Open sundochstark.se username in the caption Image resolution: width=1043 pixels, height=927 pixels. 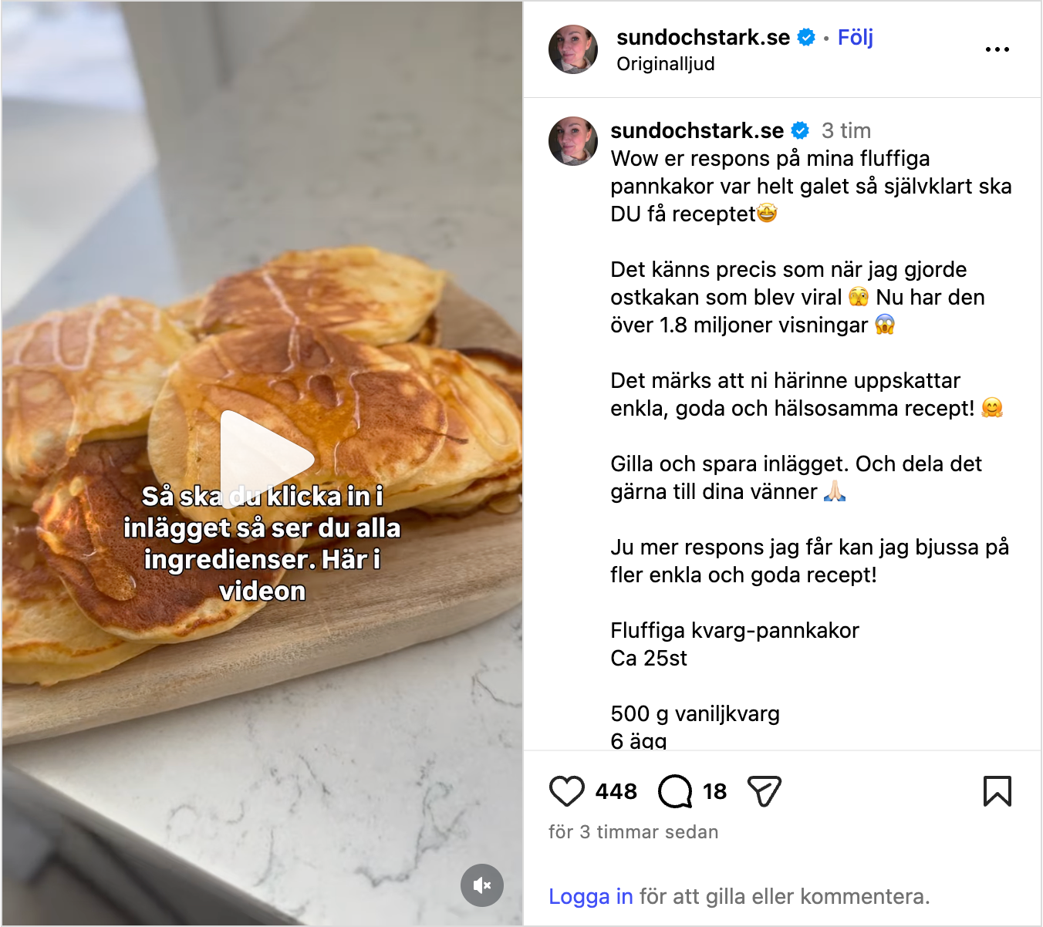pos(697,130)
